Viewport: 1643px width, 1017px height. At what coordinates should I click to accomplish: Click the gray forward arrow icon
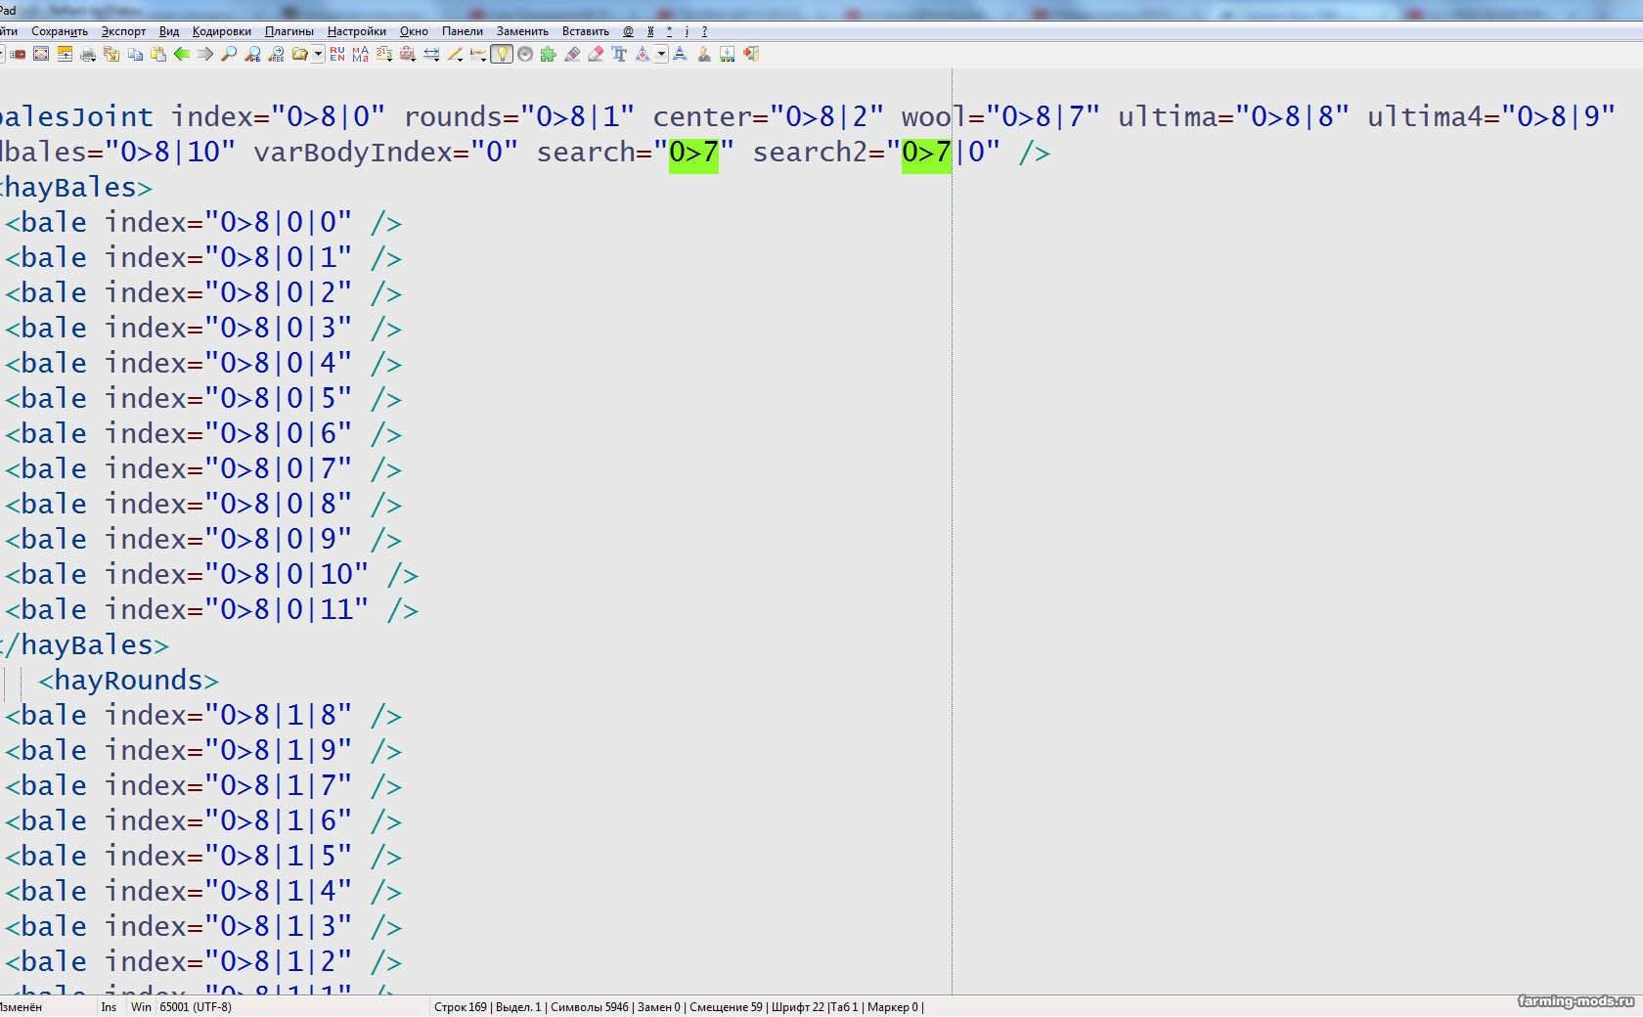205,54
